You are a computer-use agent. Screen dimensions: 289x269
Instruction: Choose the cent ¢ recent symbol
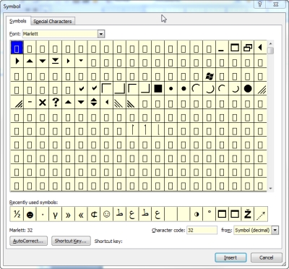tap(94, 214)
